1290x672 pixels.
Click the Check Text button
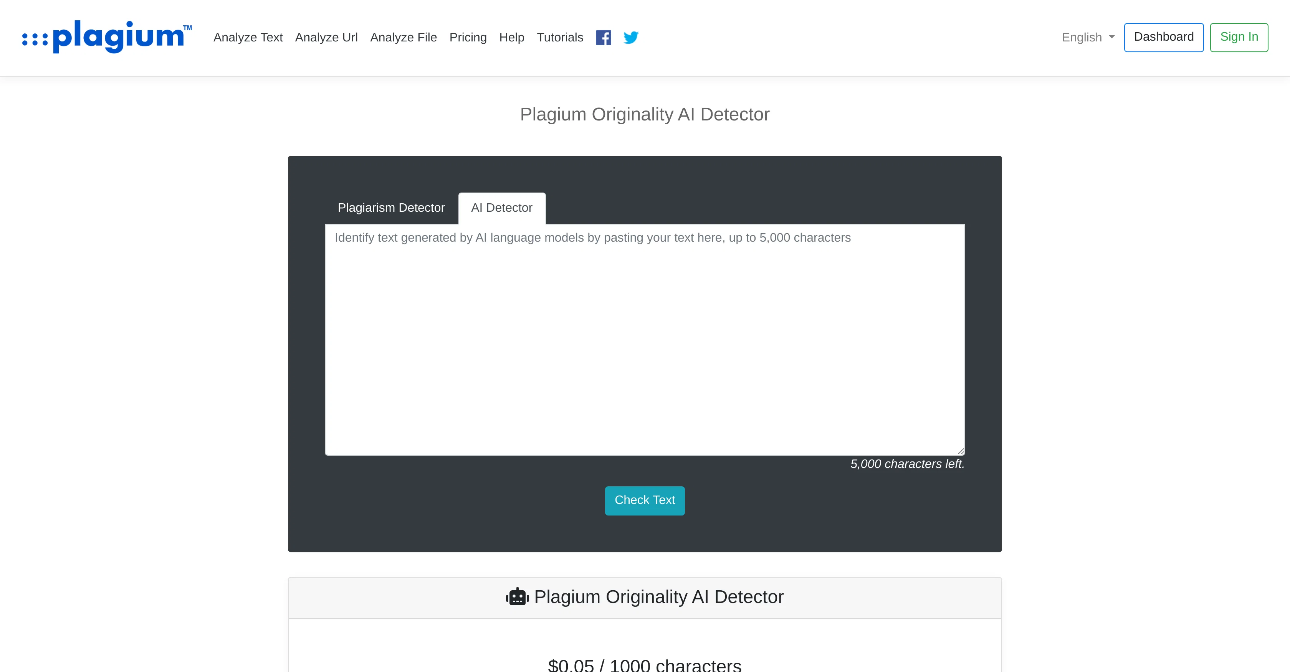click(645, 501)
